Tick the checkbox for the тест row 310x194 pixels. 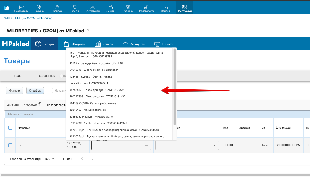[x=10, y=145]
